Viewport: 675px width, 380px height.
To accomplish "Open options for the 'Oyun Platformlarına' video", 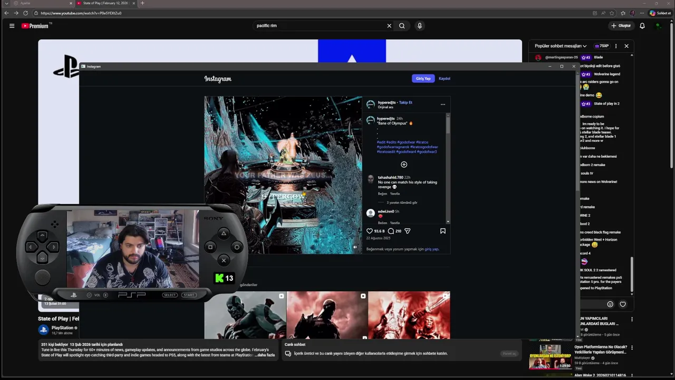I will point(632,347).
